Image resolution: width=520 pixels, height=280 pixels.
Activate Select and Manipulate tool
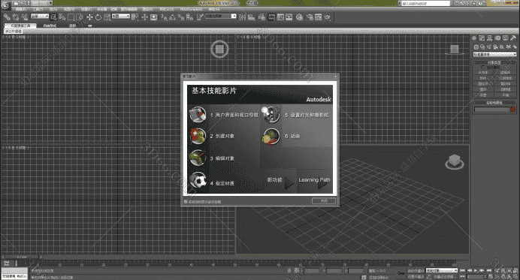tap(144, 17)
